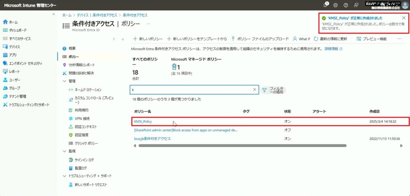This screenshot has height=196, width=410.
Task: Select ポリシー in blade menu
Action: (x=71, y=57)
